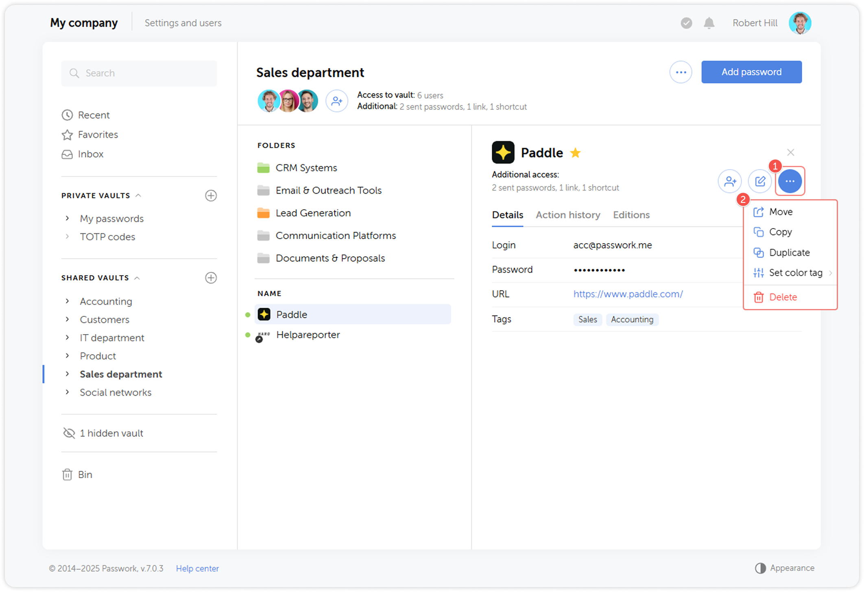The height and width of the screenshot is (592, 864).
Task: Open the notifications bell icon
Action: coord(709,23)
